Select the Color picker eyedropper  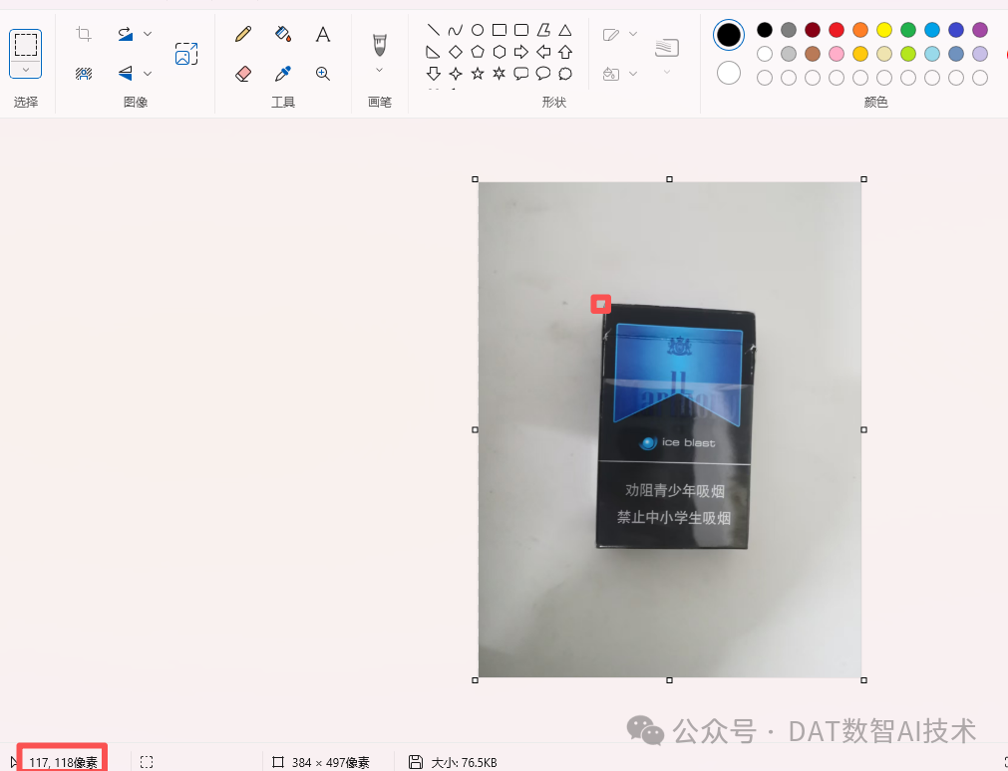coord(283,74)
